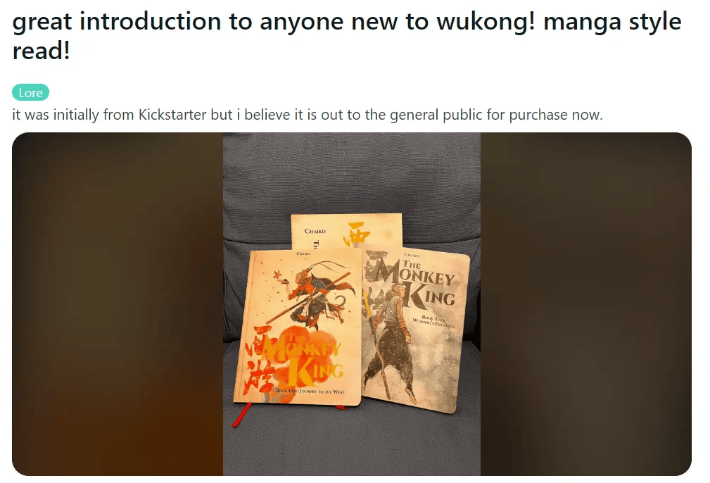Click the Lore flair tag
This screenshot has height=483, width=710.
pyautogui.click(x=30, y=92)
